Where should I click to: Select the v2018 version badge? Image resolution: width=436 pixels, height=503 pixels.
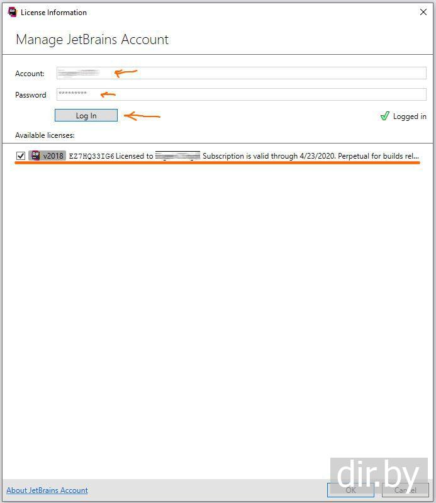(x=47, y=155)
